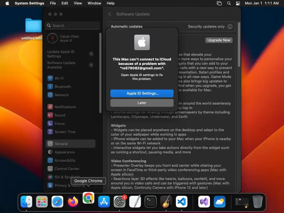The image size is (284, 213).
Task: Open the View menu
Action: pyautogui.click(x=78, y=3)
